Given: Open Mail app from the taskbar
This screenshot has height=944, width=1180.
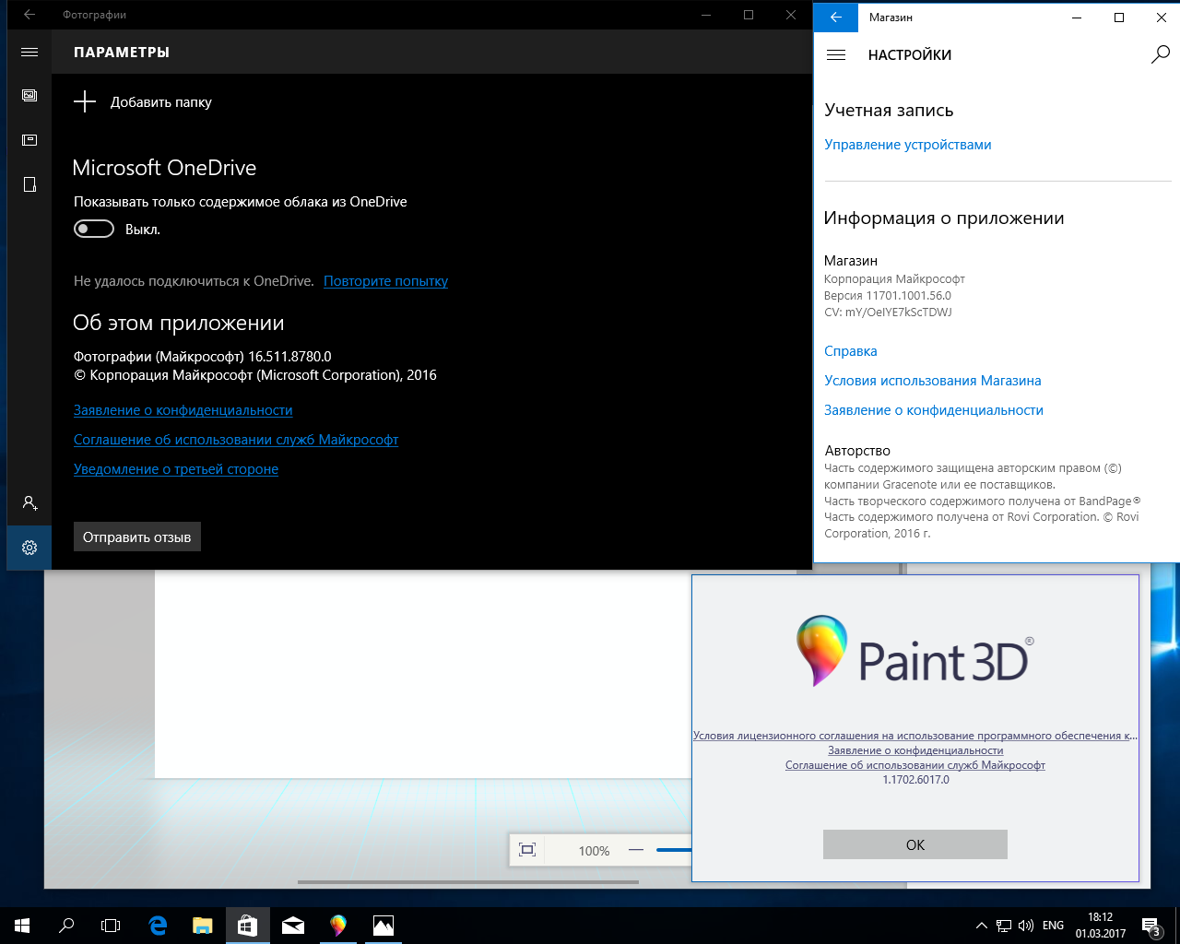Looking at the screenshot, I should (x=293, y=926).
